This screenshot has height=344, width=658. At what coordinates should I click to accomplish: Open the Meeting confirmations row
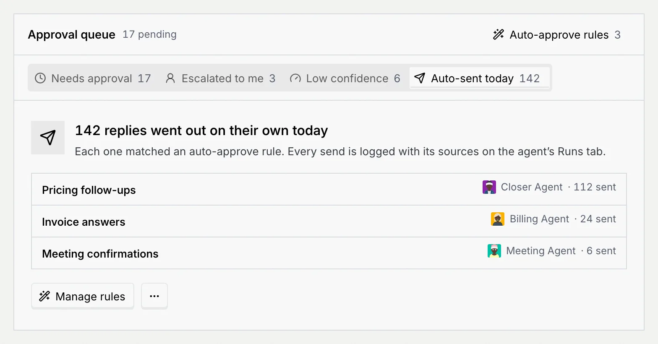329,253
